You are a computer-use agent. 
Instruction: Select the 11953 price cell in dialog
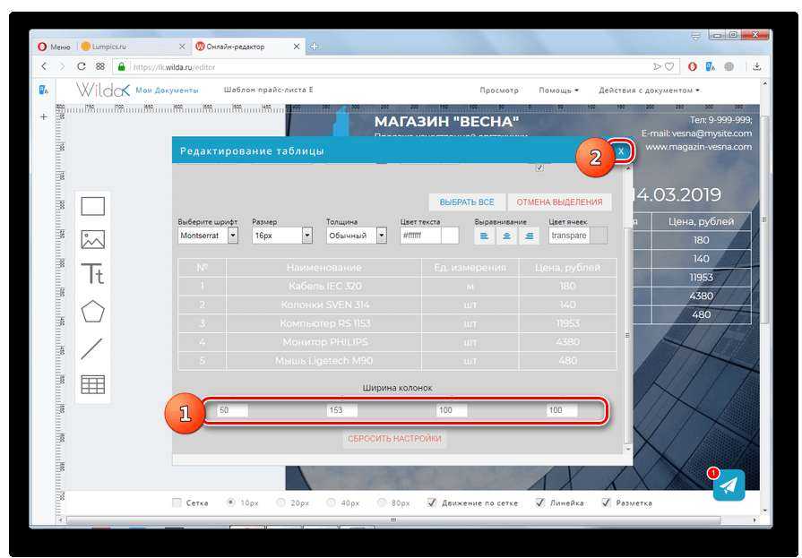pyautogui.click(x=568, y=323)
